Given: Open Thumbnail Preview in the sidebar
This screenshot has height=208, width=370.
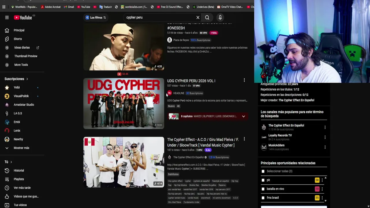Looking at the screenshot, I should coord(26,56).
